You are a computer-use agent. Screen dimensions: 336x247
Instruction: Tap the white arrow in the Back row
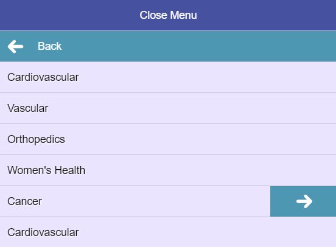(x=15, y=46)
